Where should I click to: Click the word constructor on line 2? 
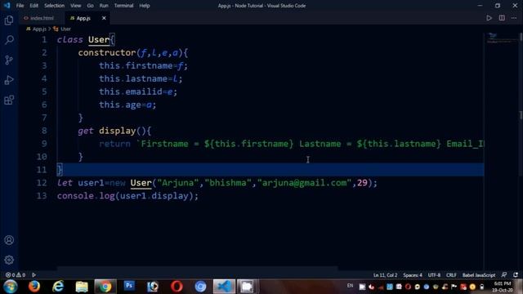(x=107, y=52)
